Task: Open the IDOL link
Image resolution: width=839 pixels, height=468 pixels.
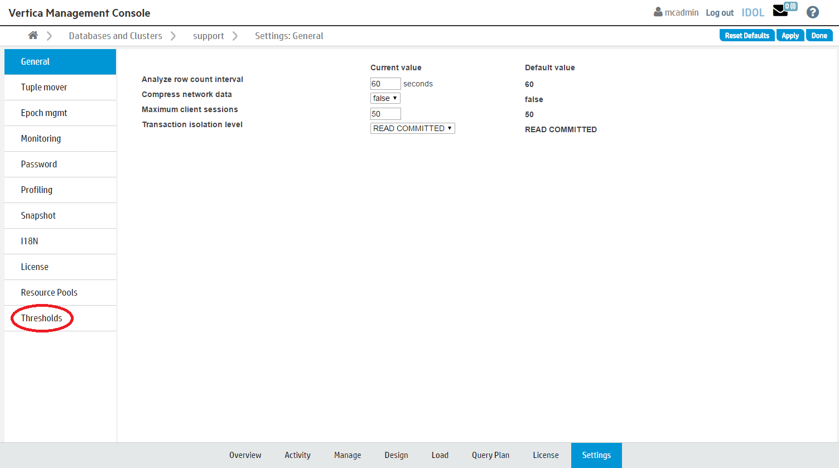Action: (753, 12)
